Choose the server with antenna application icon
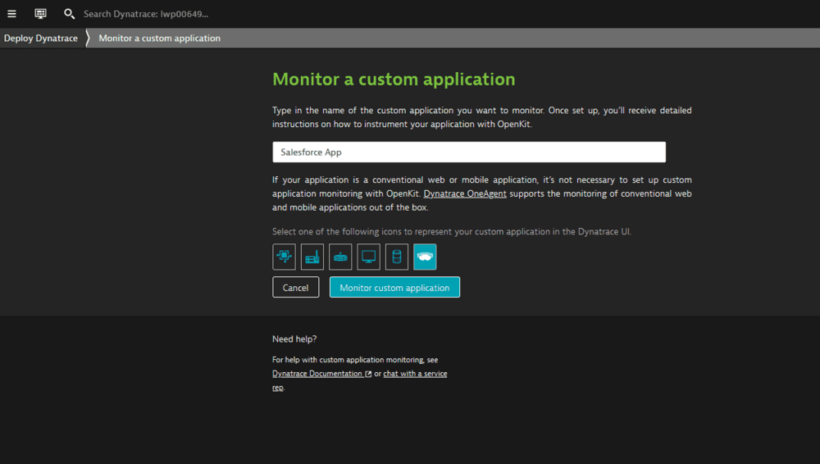Image resolution: width=820 pixels, height=464 pixels. coord(312,257)
